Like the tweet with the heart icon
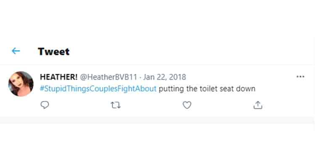The width and height of the screenshot is (315, 168). click(x=187, y=105)
